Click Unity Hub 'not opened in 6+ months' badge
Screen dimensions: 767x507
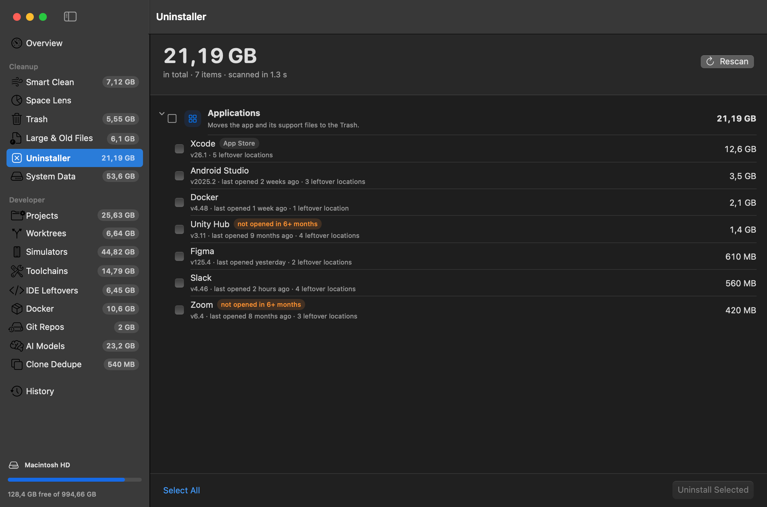(278, 224)
